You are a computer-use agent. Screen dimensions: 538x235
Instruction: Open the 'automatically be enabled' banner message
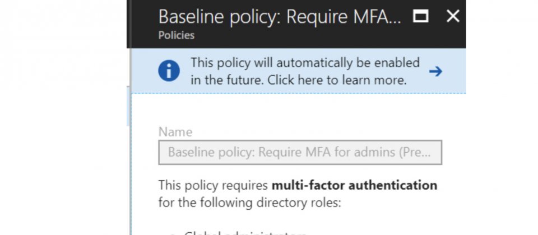click(305, 71)
